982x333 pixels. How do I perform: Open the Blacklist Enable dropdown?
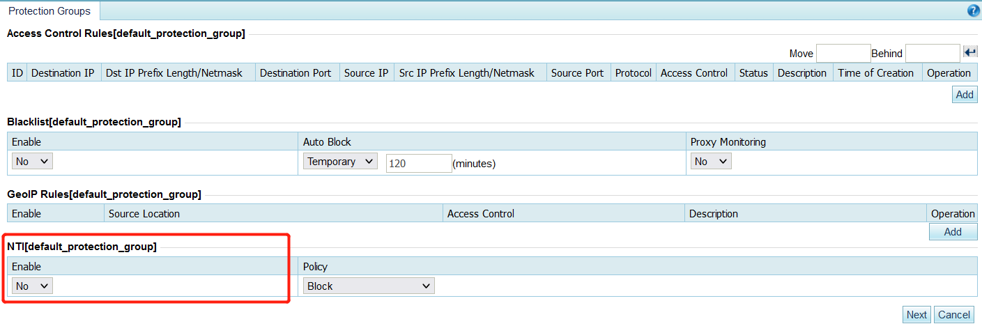click(32, 162)
